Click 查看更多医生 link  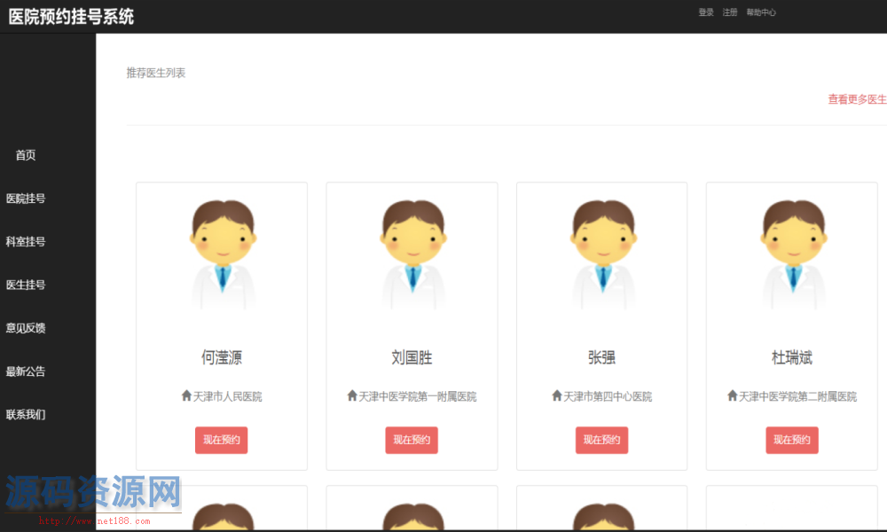click(857, 99)
